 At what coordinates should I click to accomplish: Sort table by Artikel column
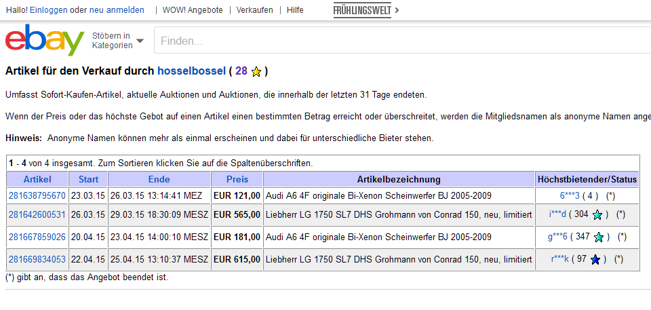coord(37,180)
